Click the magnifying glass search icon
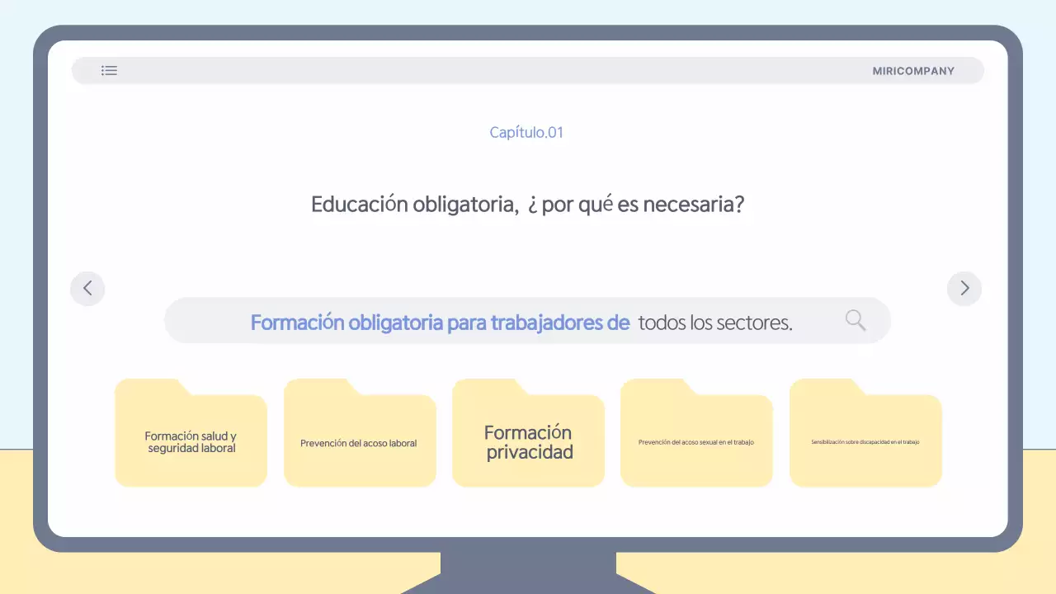 [856, 320]
